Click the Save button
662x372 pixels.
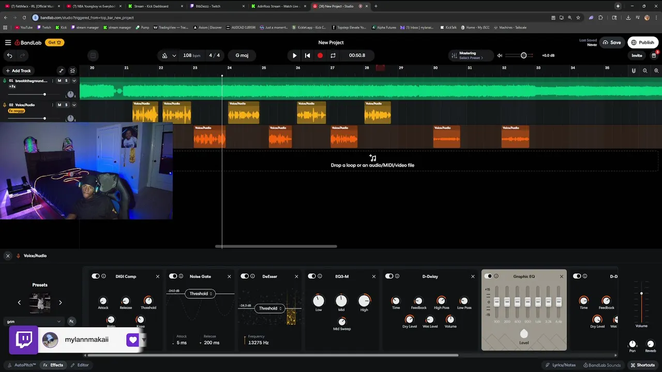click(612, 43)
